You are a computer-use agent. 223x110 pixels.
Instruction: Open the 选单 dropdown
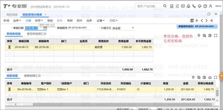pos(17,21)
